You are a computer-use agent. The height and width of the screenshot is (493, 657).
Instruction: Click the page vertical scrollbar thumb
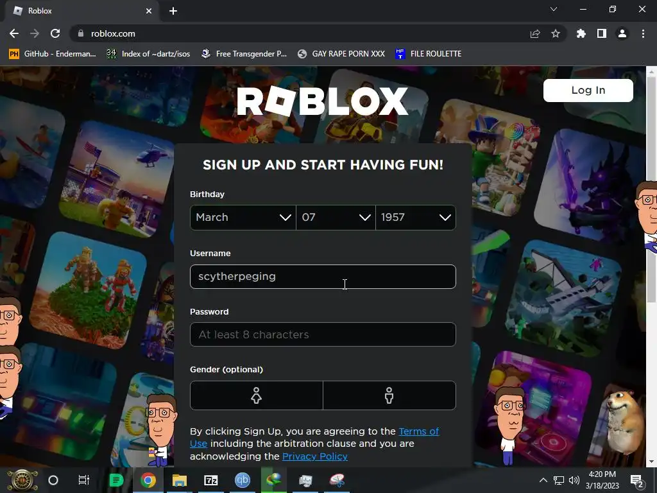651,189
